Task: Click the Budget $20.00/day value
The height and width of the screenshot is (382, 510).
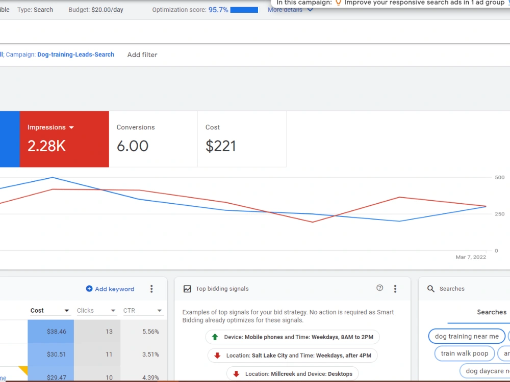Action: point(107,10)
